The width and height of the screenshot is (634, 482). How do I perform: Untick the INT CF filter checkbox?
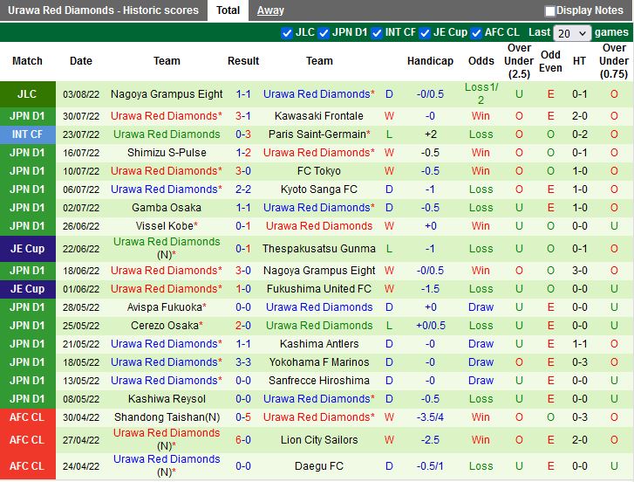[x=377, y=33]
